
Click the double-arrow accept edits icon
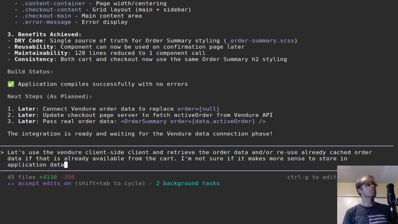(11, 184)
